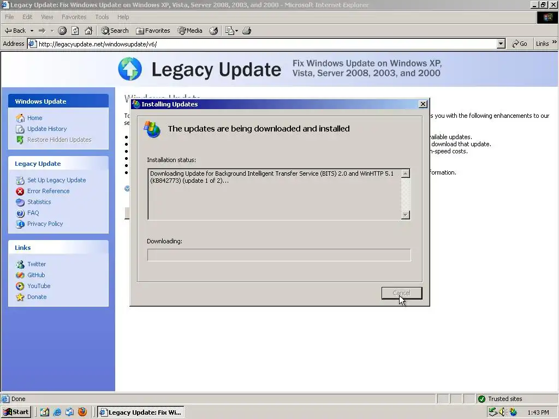Open the Home sidebar link
559x419 pixels.
click(34, 118)
